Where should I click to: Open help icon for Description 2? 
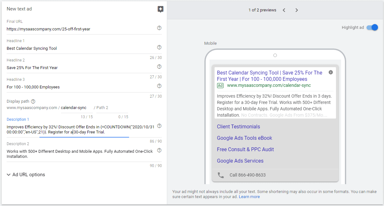[159, 150]
